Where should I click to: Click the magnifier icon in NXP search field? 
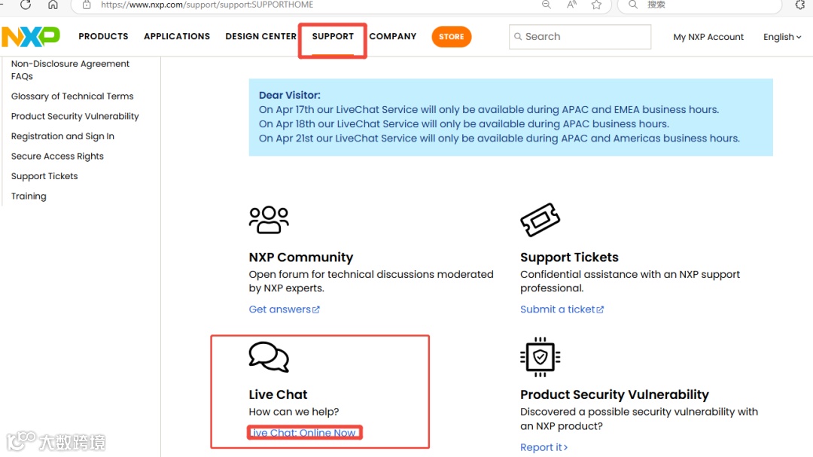[517, 37]
